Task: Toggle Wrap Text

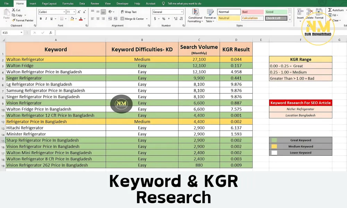Action: pyautogui.click(x=129, y=12)
